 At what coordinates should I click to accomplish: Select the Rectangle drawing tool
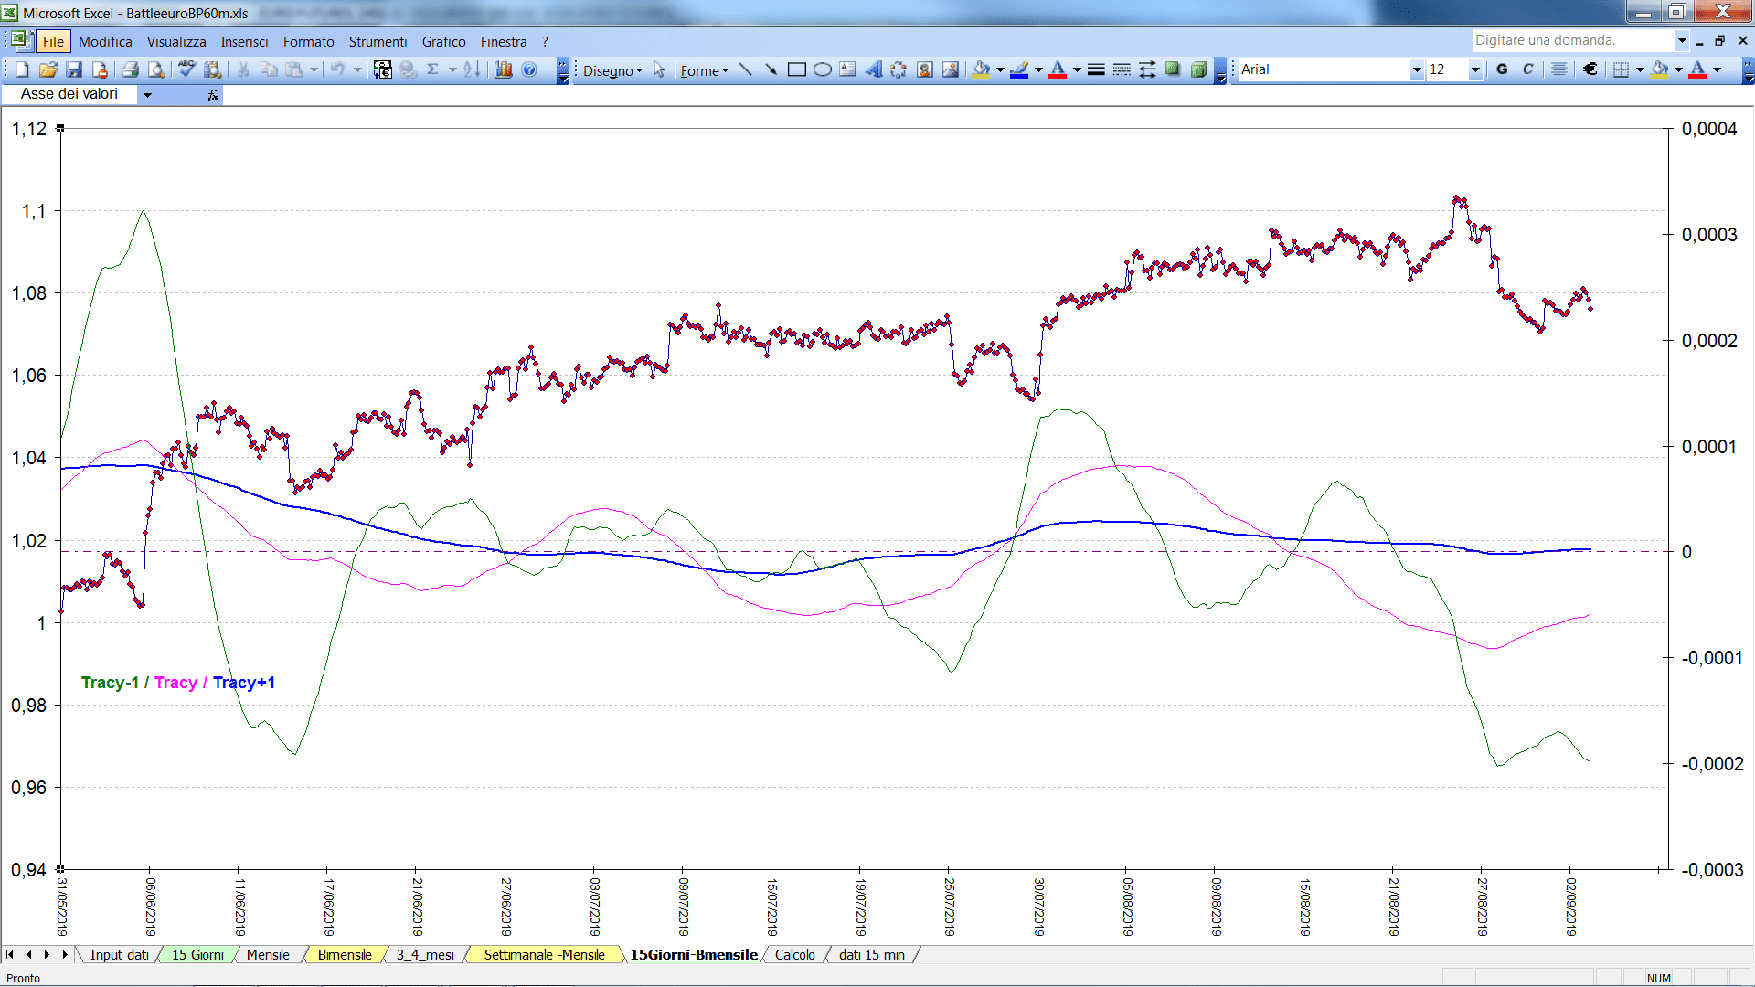(x=797, y=69)
